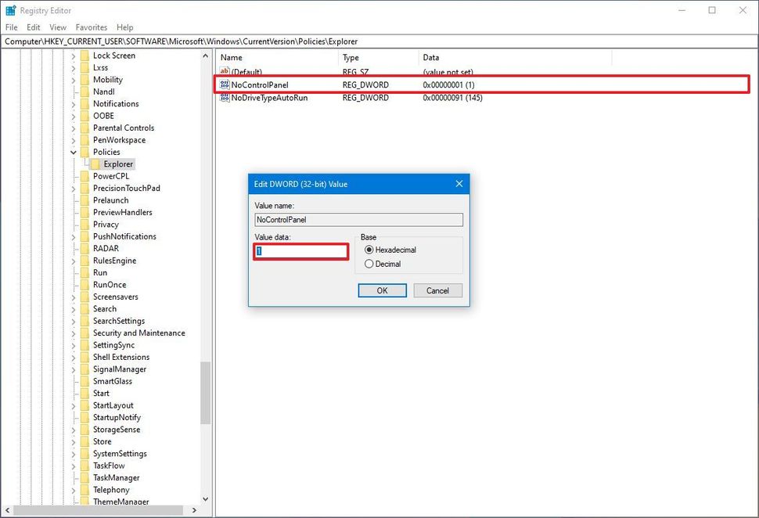
Task: Select the REG_DWORD icon beside NoControlPanel
Action: coord(225,85)
